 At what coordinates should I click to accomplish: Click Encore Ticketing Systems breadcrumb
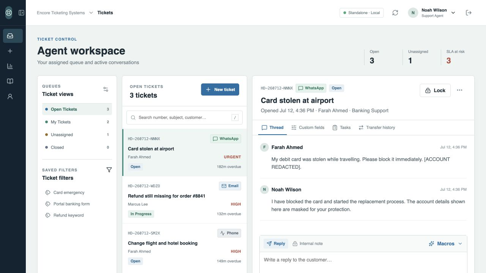tap(61, 13)
